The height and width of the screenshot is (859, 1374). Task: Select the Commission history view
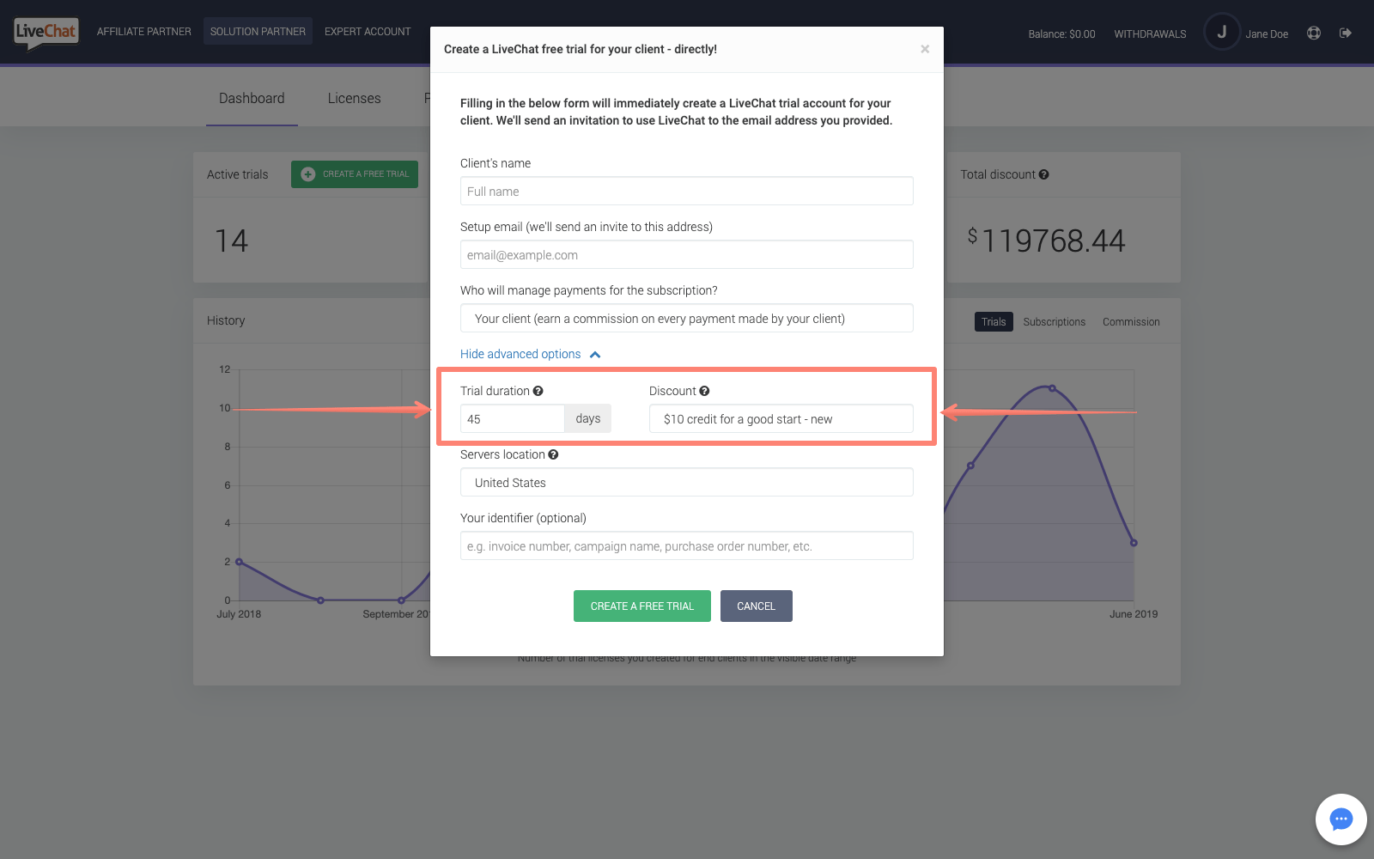coord(1131,321)
